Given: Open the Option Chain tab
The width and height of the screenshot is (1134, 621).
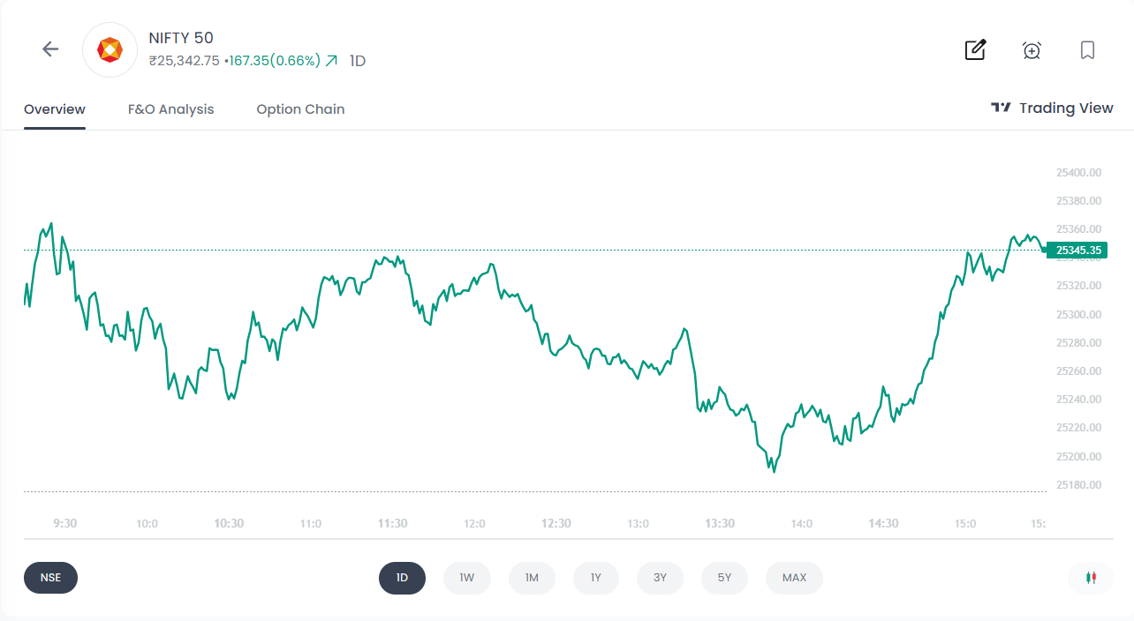Looking at the screenshot, I should [300, 109].
